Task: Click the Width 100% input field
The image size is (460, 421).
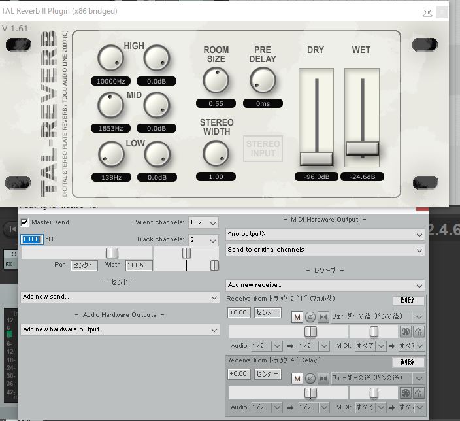Action: [x=139, y=265]
